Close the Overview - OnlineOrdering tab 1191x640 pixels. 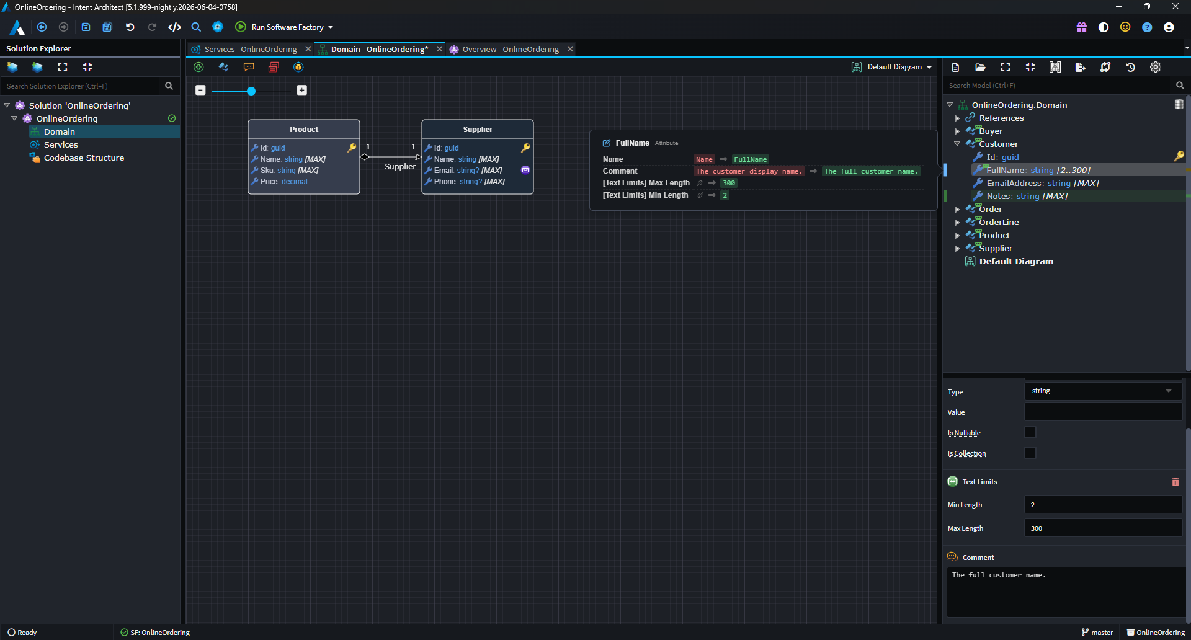570,49
